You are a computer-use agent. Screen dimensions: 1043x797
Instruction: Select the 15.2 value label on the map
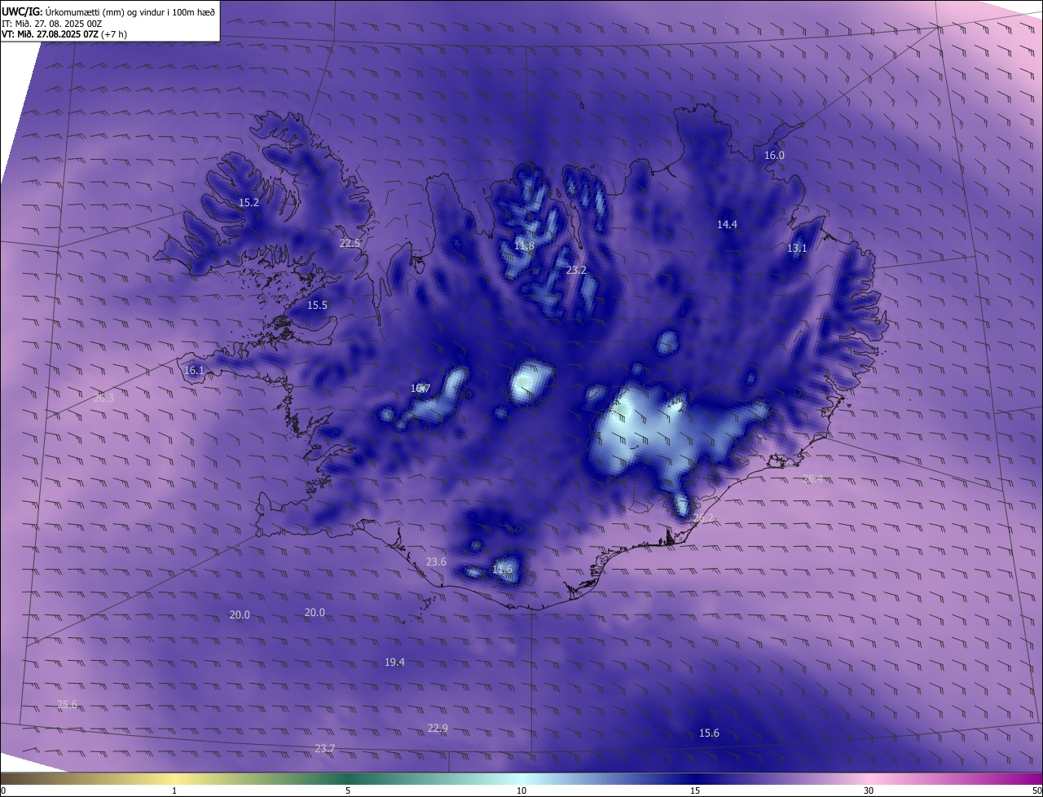[249, 202]
